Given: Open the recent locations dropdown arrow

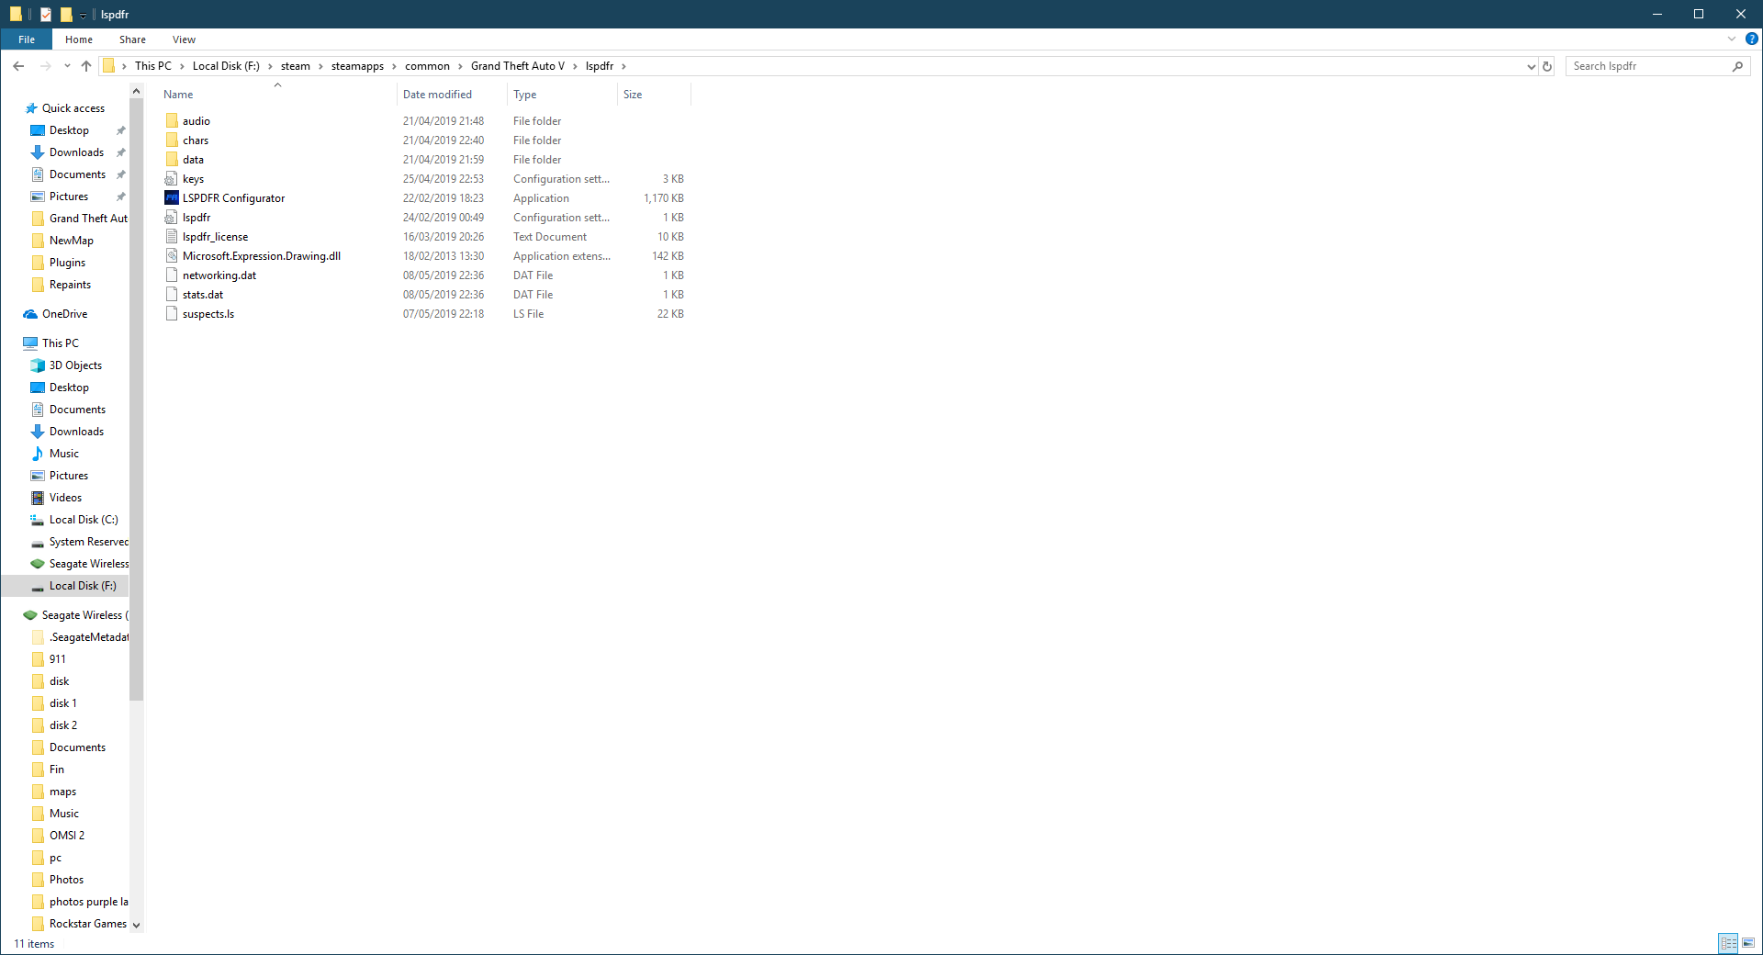Looking at the screenshot, I should [x=67, y=66].
